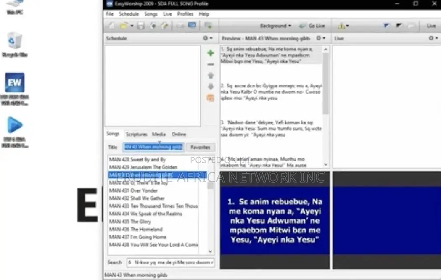This screenshot has width=441, height=280.
Task: Click the minus remove from schedule icon
Action: click(x=210, y=64)
